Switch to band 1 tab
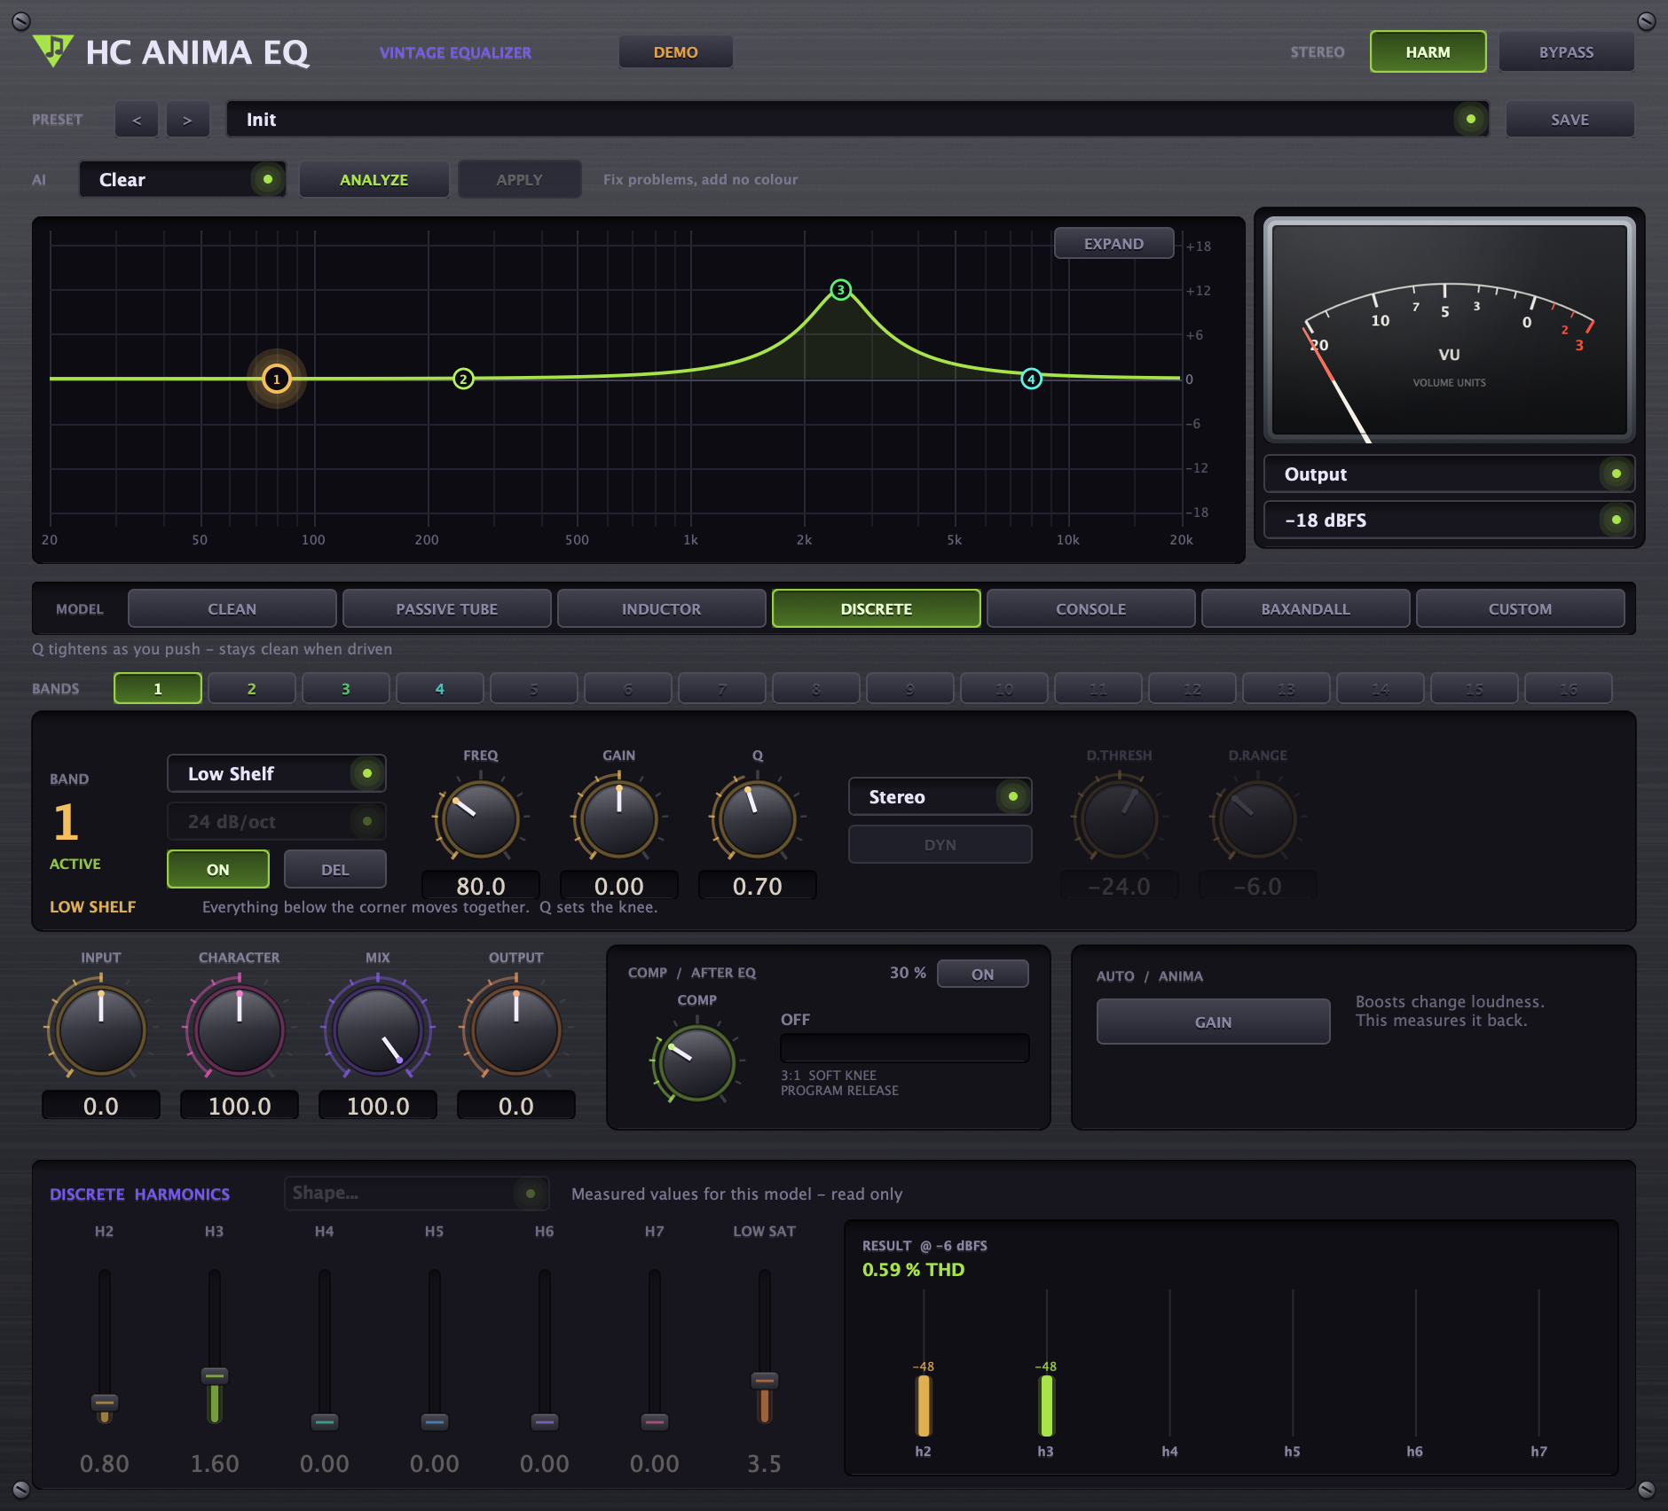Image resolution: width=1668 pixels, height=1511 pixels. click(x=158, y=689)
